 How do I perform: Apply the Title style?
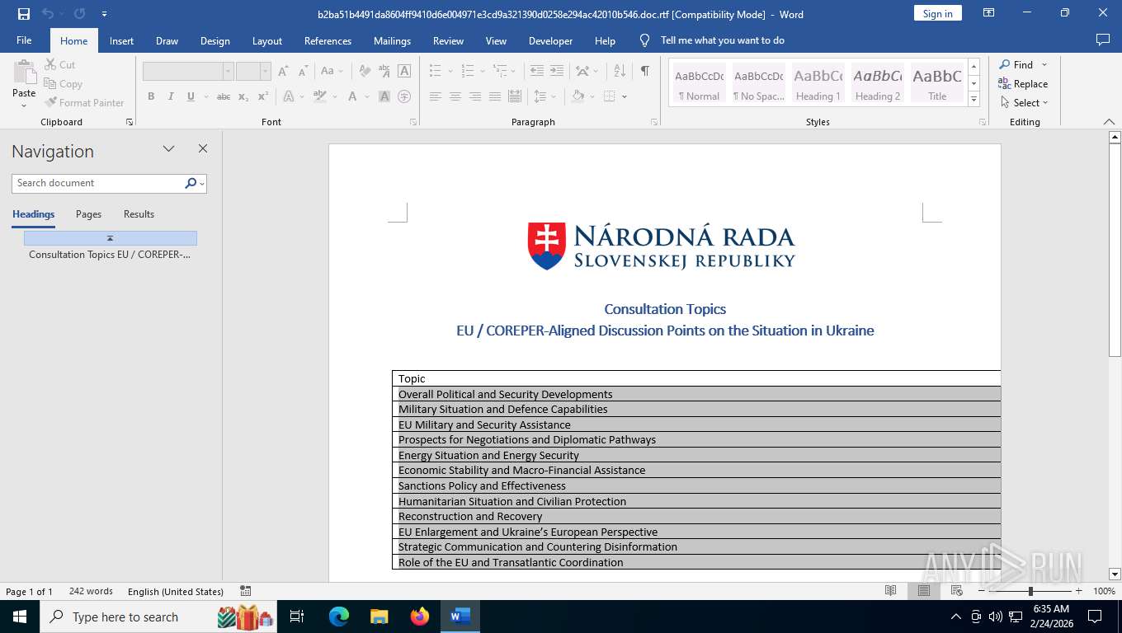(937, 83)
